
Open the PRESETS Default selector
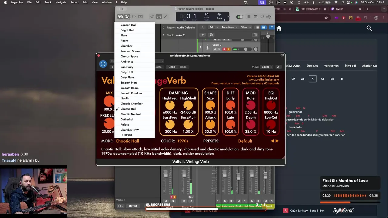[x=245, y=141]
